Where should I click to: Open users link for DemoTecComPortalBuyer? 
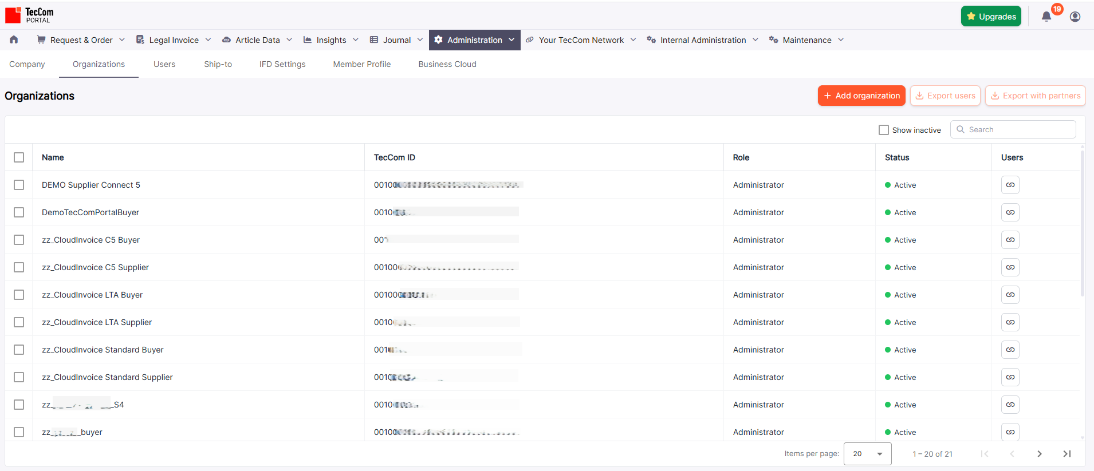pyautogui.click(x=1010, y=212)
